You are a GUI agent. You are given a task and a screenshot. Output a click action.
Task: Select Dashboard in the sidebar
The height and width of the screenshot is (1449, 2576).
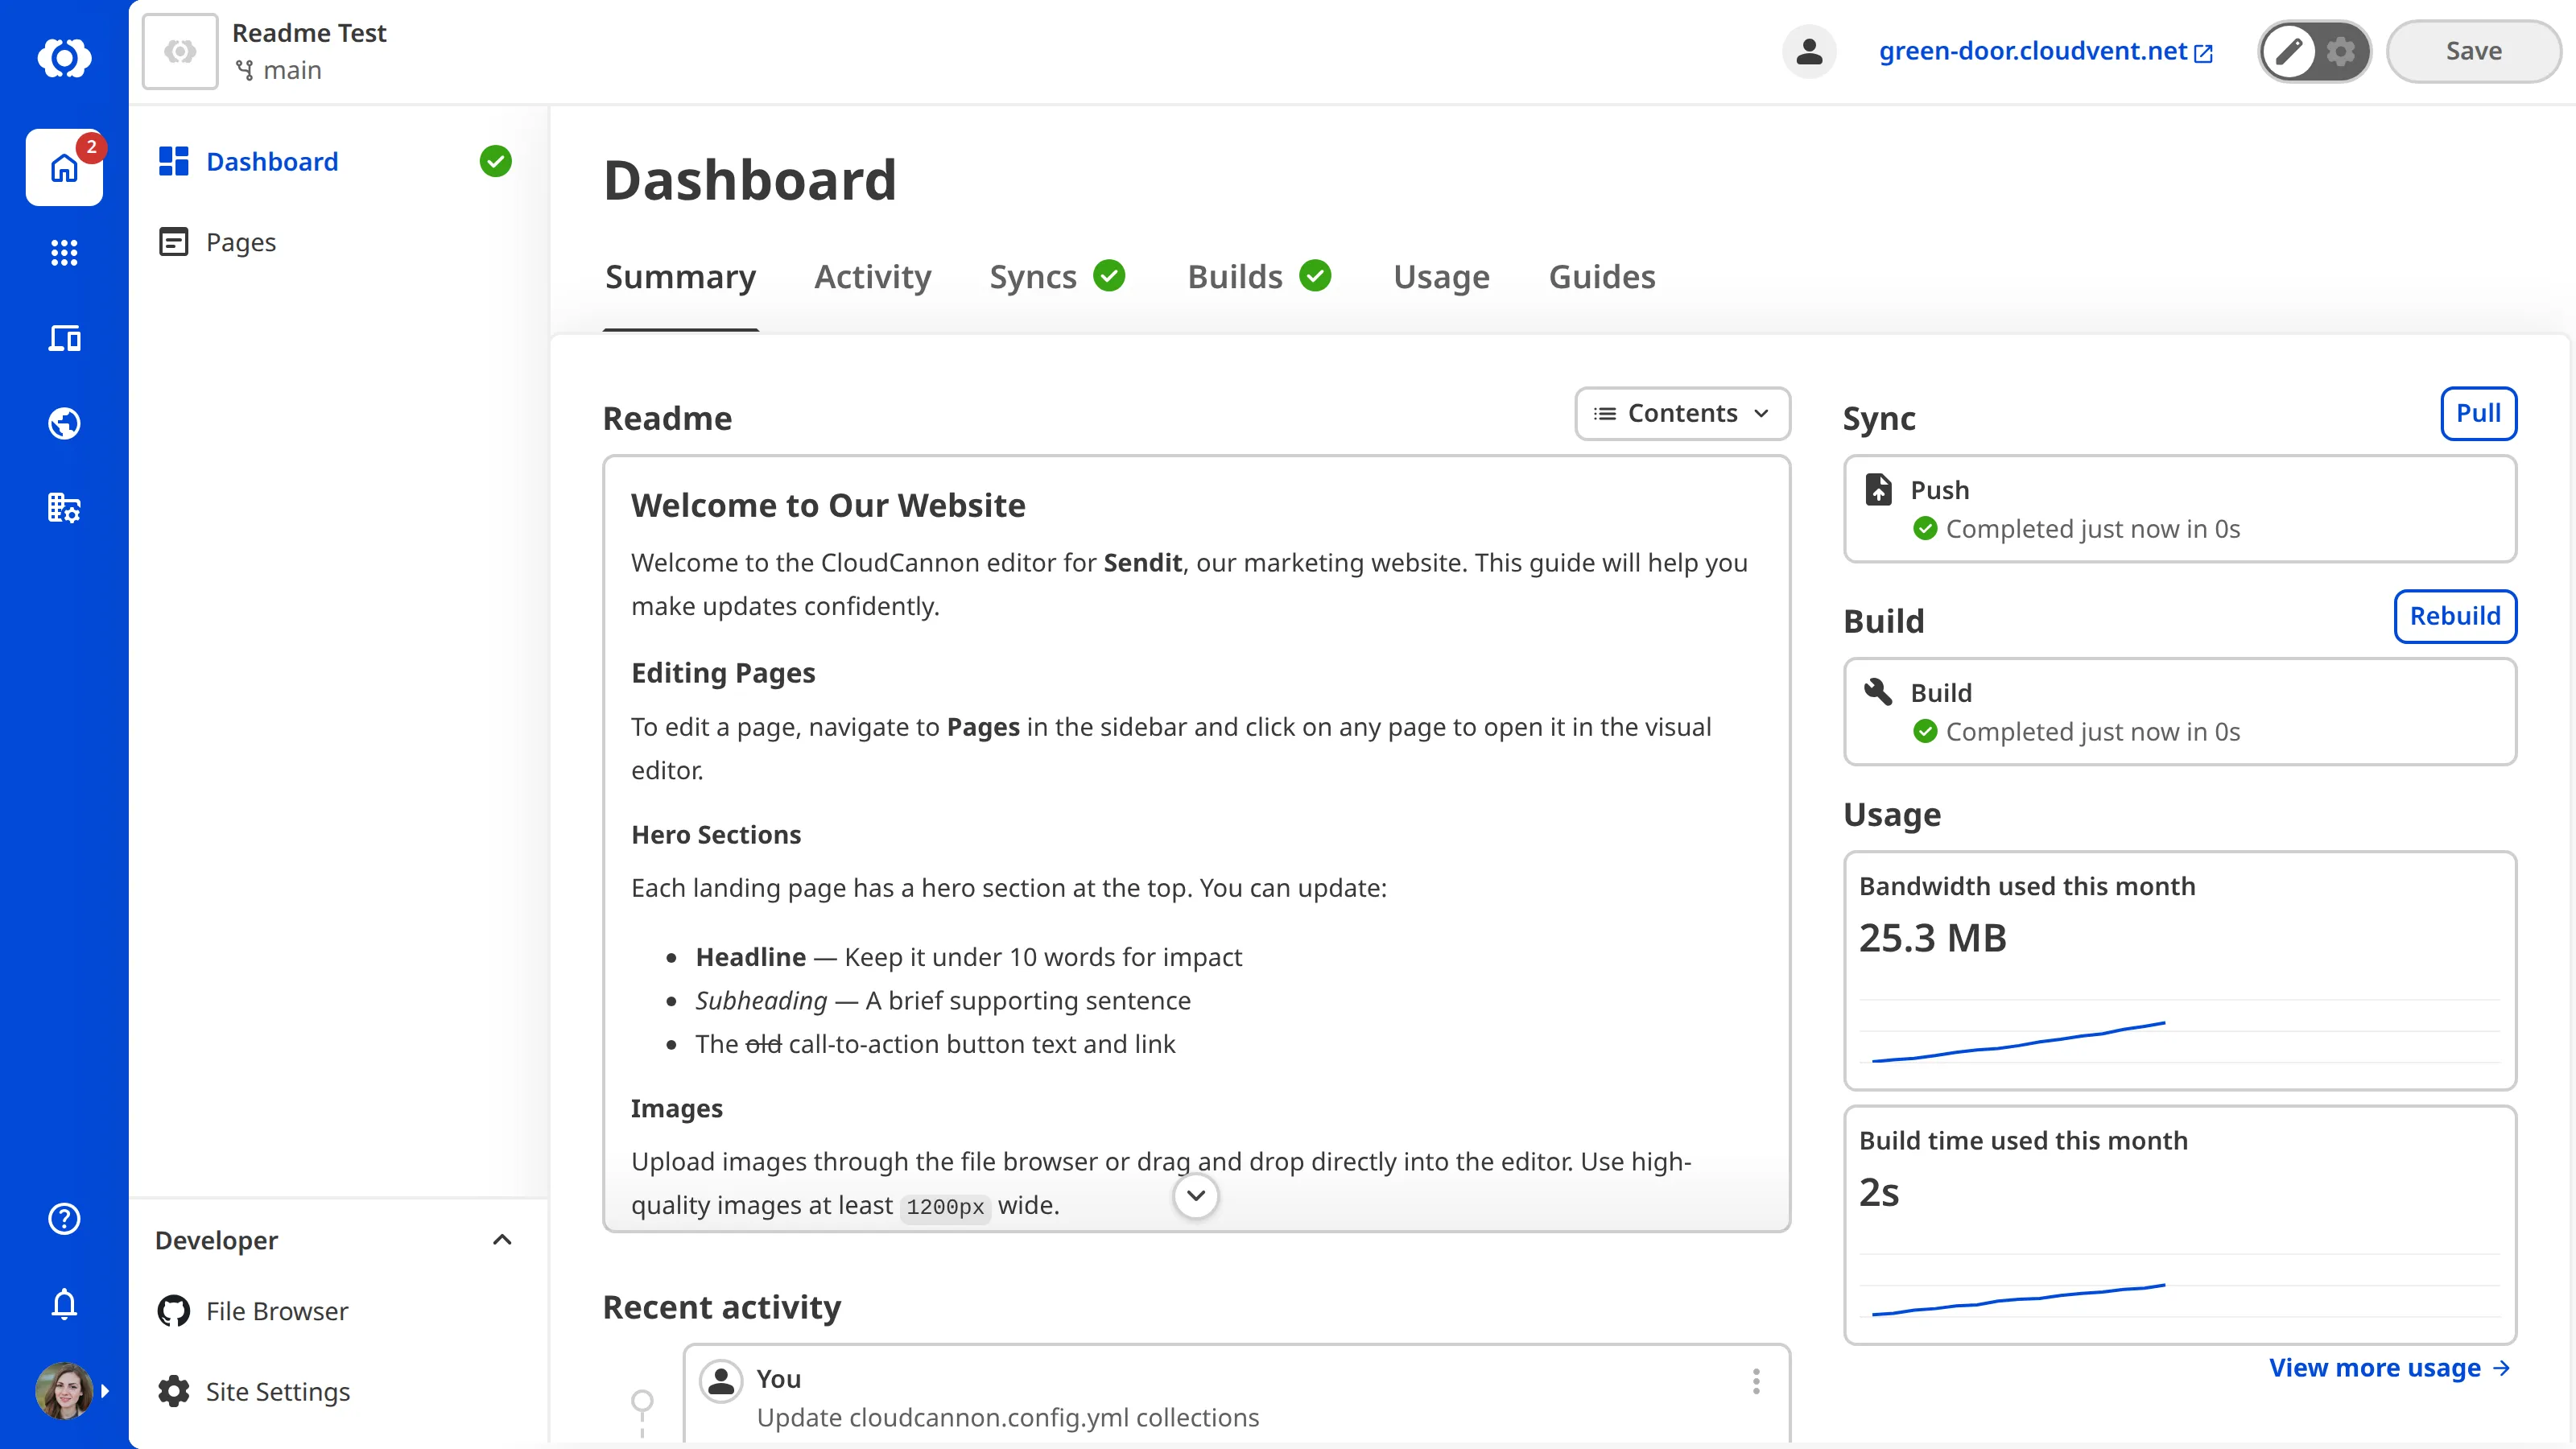click(338, 161)
